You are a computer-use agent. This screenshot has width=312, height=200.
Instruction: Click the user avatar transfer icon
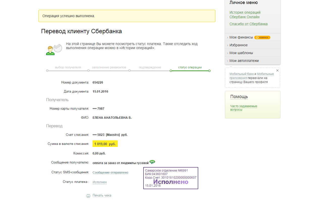click(54, 49)
